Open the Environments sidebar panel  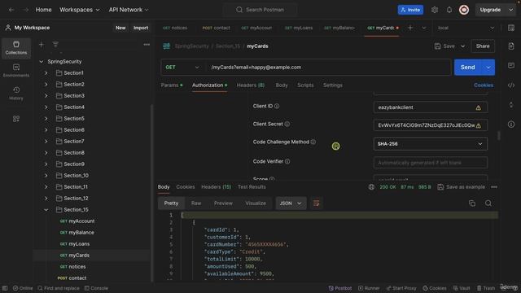pyautogui.click(x=16, y=71)
